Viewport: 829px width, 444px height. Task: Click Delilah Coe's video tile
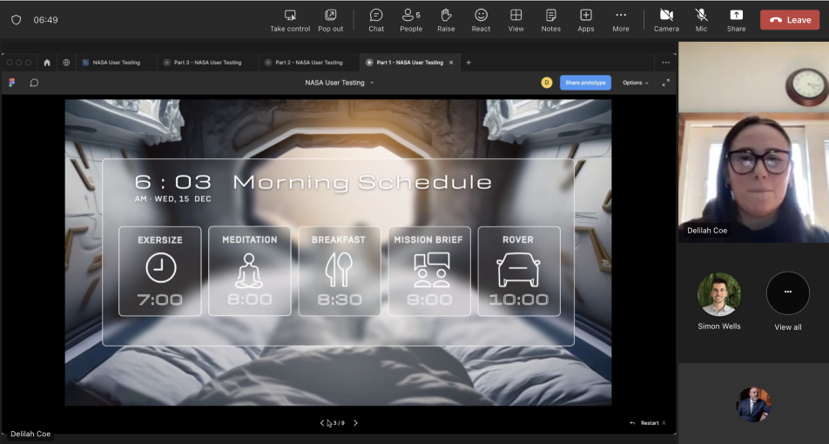753,142
